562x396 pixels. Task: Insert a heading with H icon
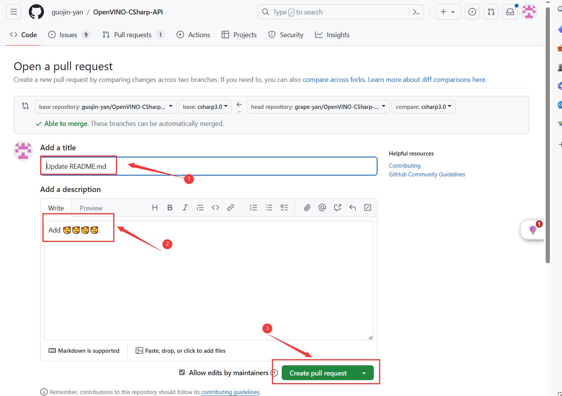click(x=155, y=207)
